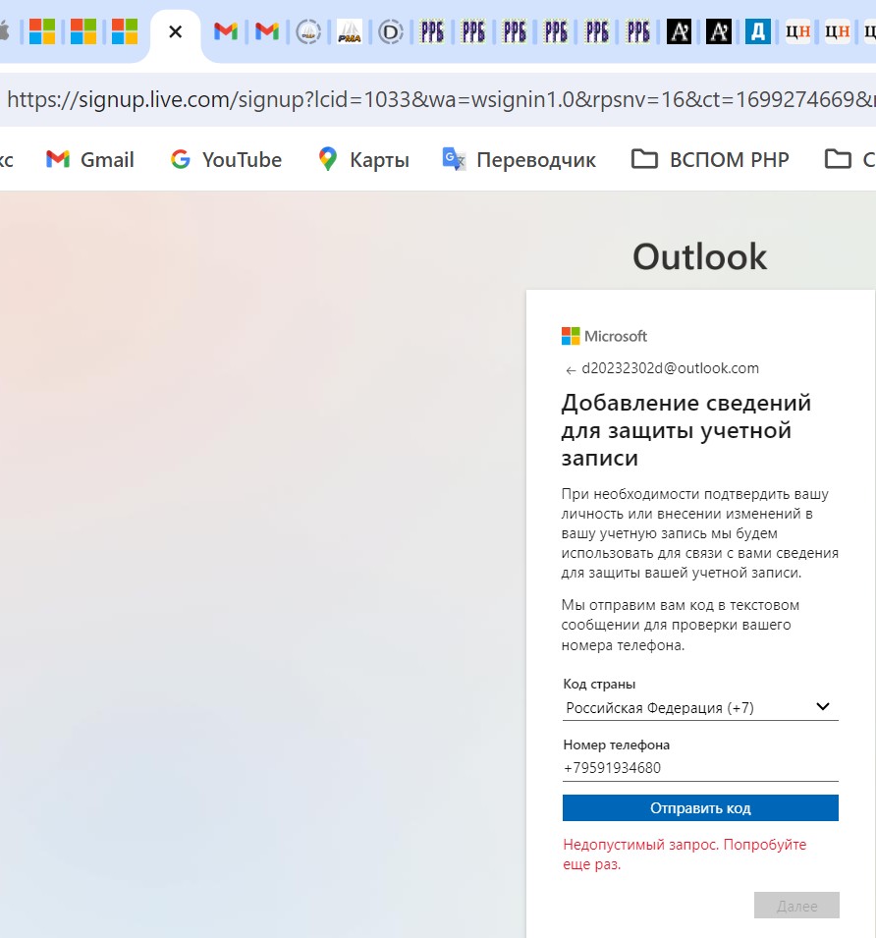Screen dimensions: 876x938
Task: Click the Outlook heading above the form
Action: click(699, 256)
